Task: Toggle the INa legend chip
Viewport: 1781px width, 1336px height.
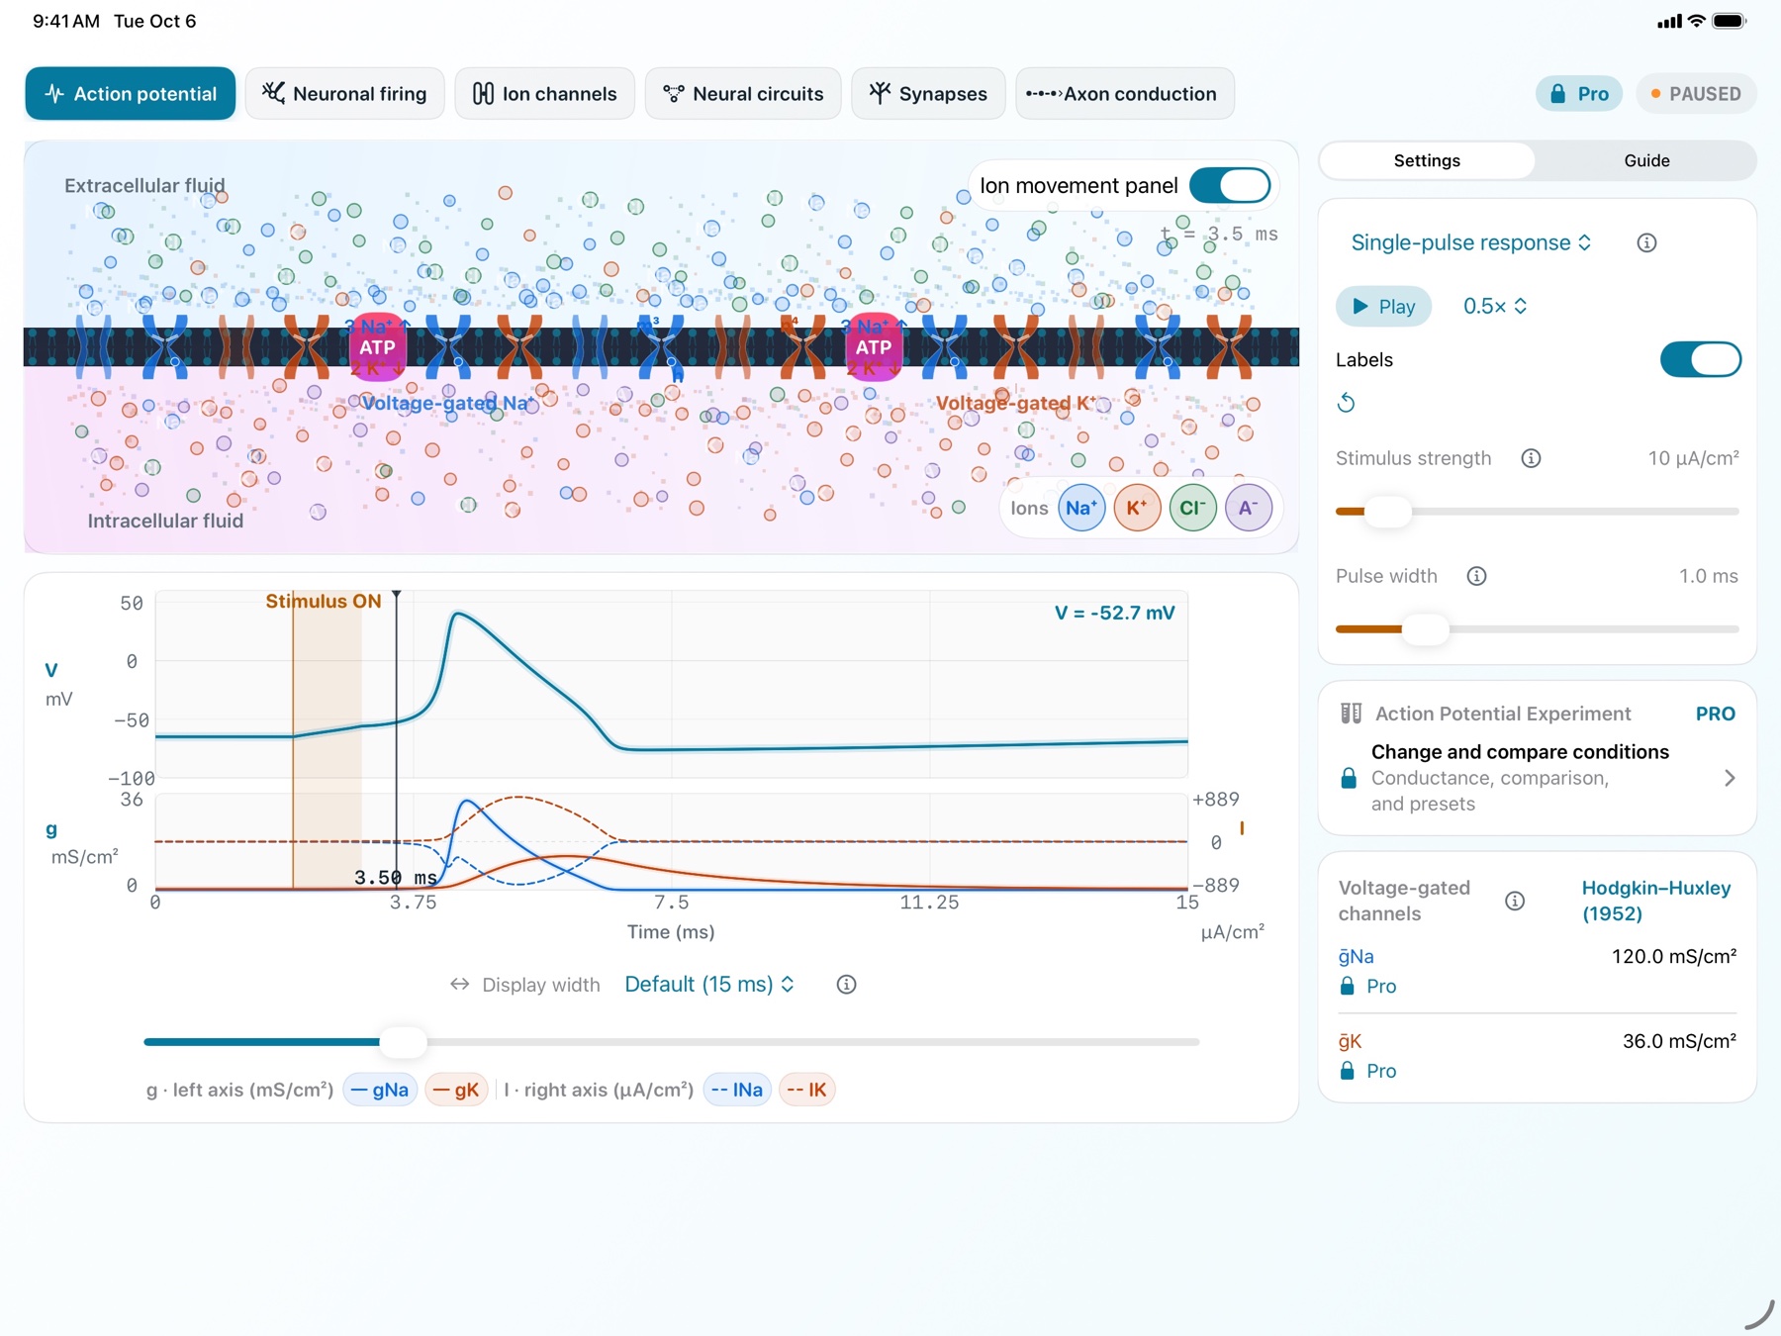Action: pos(737,1090)
